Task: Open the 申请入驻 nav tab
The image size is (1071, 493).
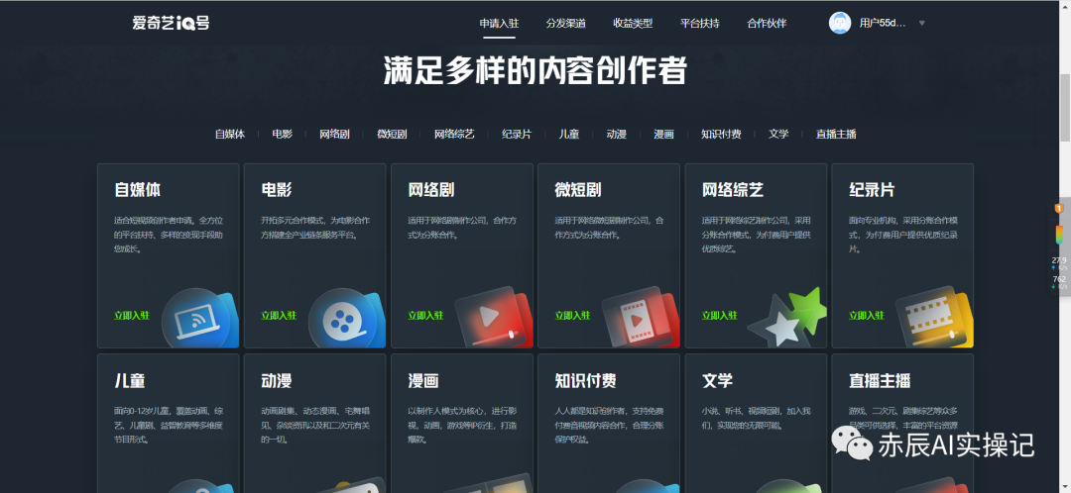Action: pyautogui.click(x=499, y=23)
